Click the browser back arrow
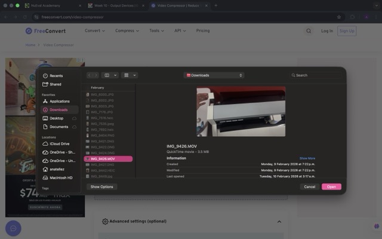Screen dimensions: 382x239 [x=6, y=17]
